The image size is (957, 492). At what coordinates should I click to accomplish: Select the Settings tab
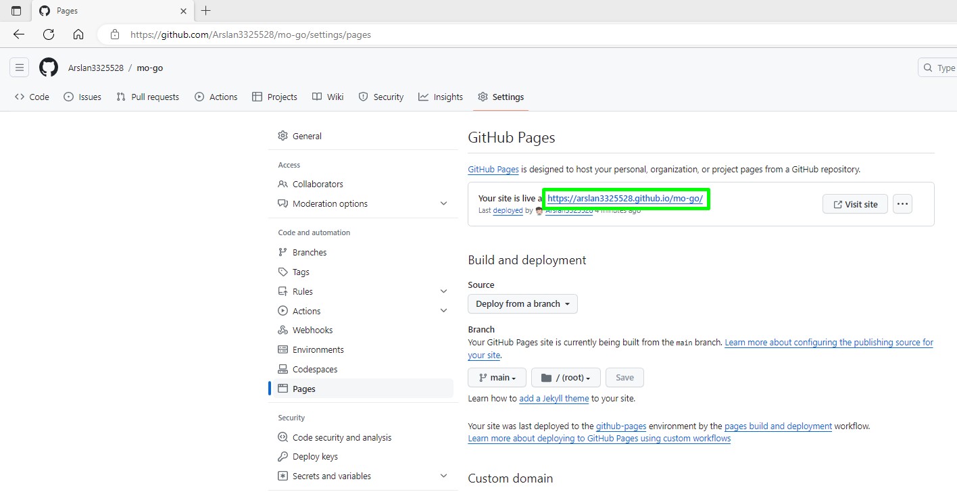click(501, 97)
